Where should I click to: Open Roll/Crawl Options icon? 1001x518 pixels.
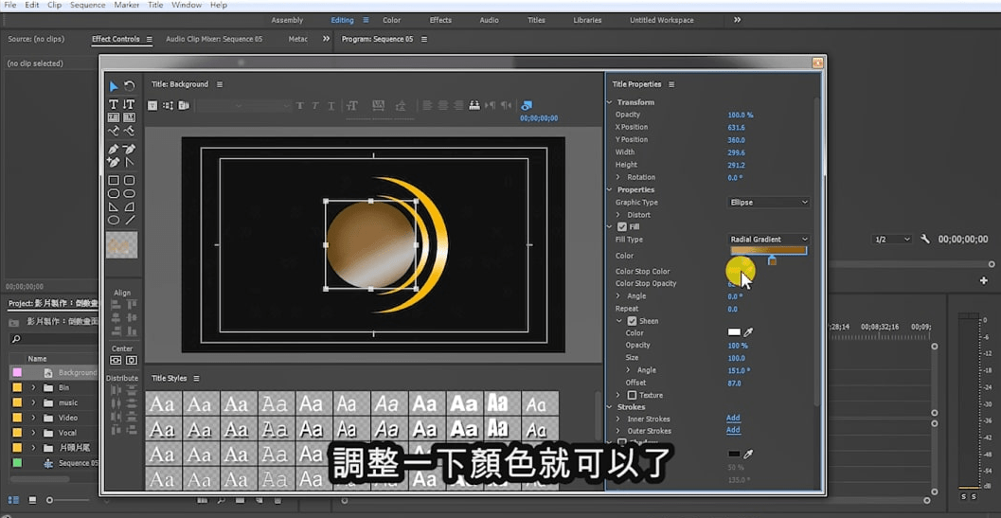(168, 106)
